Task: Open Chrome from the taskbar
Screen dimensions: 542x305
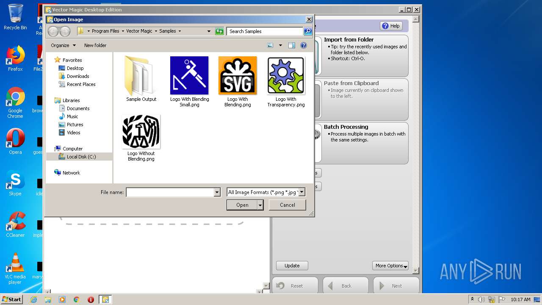Action: (77, 299)
